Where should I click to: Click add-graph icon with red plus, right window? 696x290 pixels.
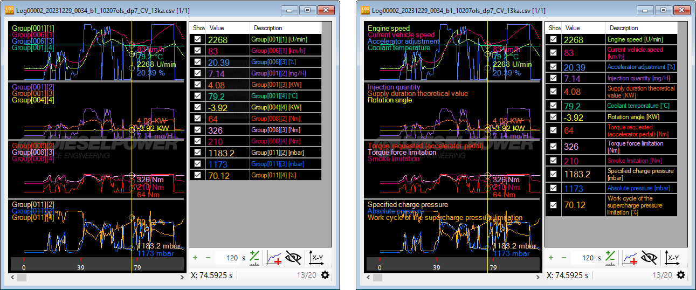pyautogui.click(x=631, y=258)
